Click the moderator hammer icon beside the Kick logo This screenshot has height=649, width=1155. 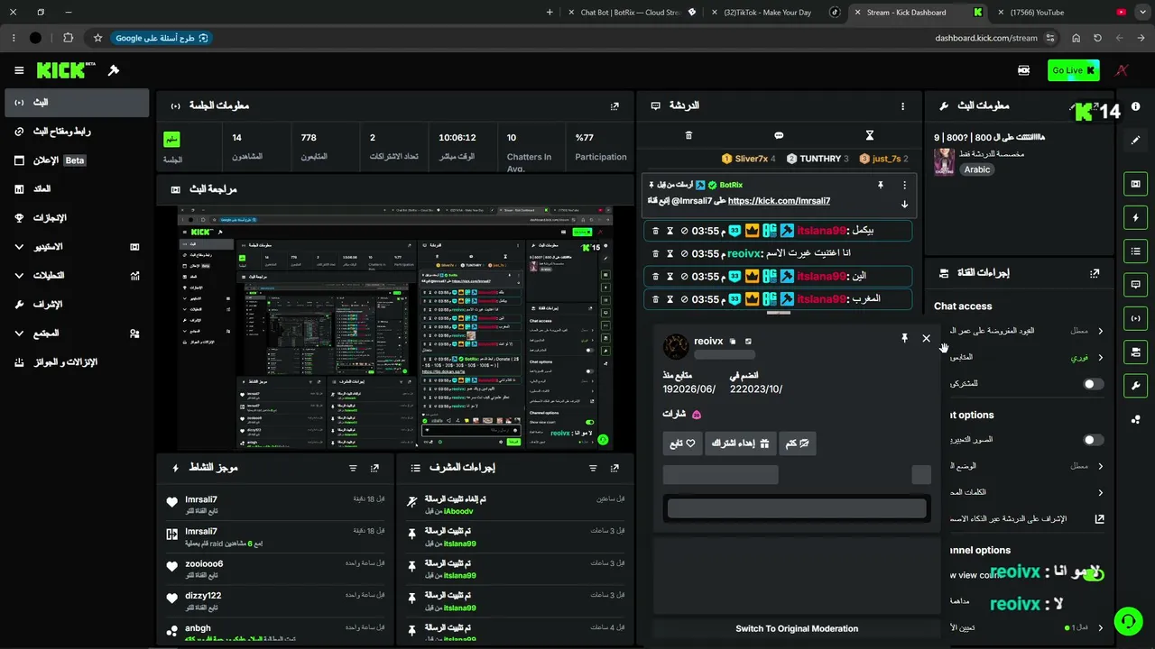pos(114,70)
